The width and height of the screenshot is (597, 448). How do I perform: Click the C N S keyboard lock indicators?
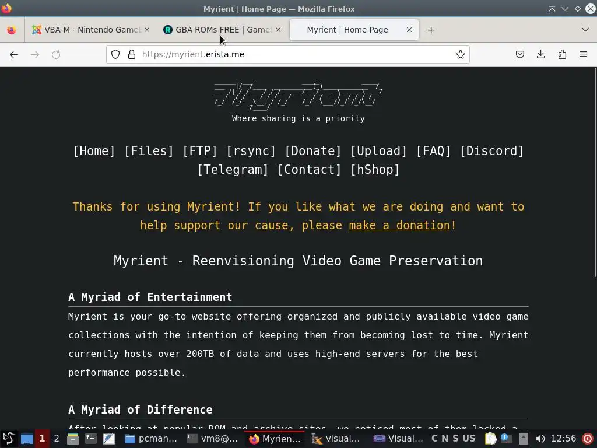(445, 439)
